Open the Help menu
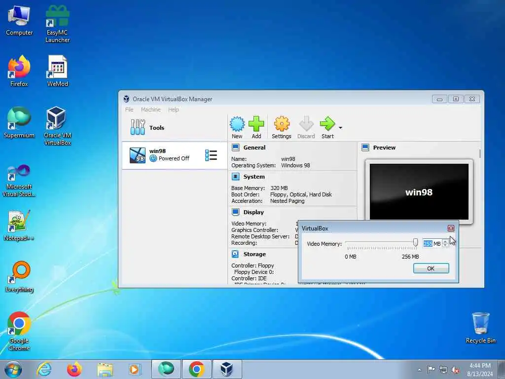This screenshot has height=379, width=505. pyautogui.click(x=173, y=110)
